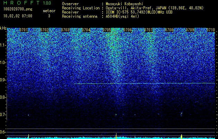The image size is (218, 139).
Task: Click the meteor count value 3
Action: pos(49,16)
